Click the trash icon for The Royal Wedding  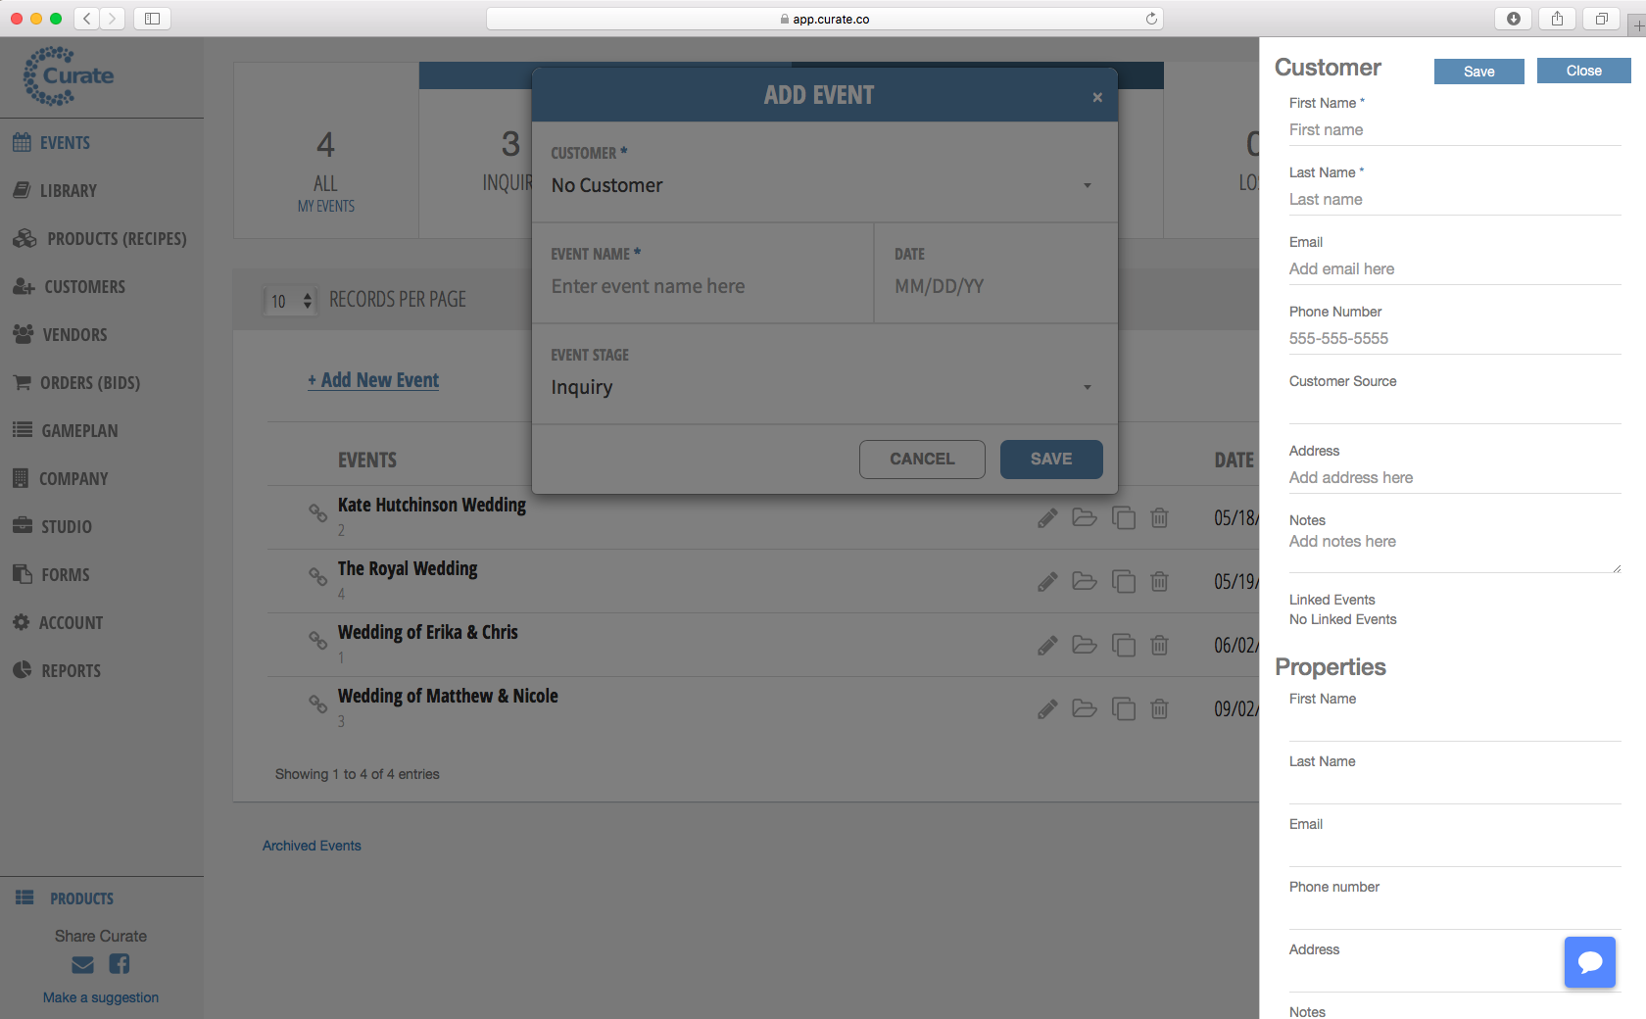pyautogui.click(x=1159, y=582)
